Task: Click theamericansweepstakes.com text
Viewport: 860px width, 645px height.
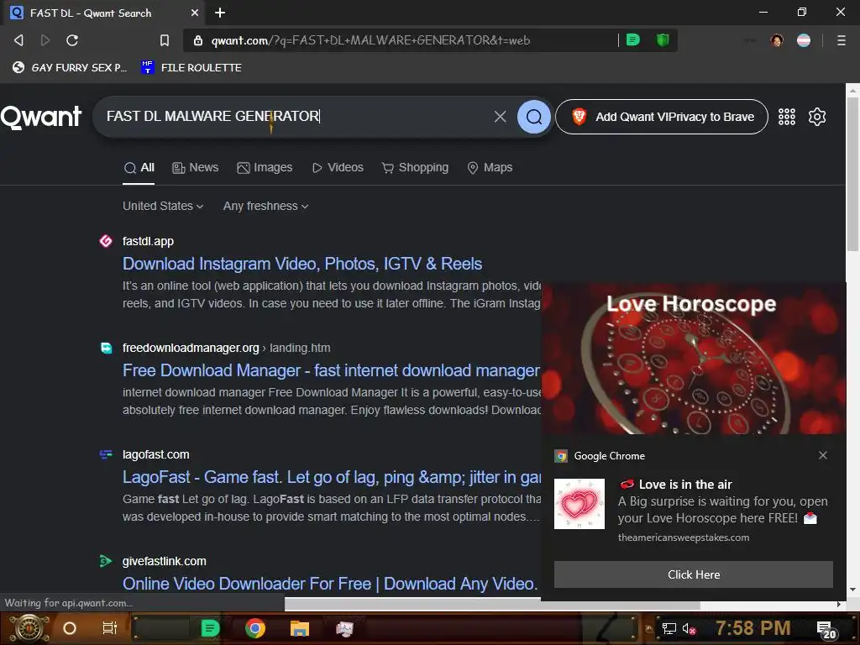Action: 684,537
